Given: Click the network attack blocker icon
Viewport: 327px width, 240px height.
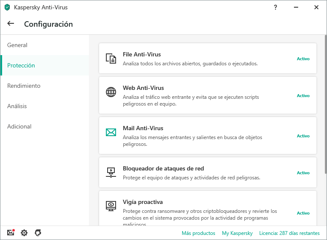Looking at the screenshot, I should click(111, 173).
